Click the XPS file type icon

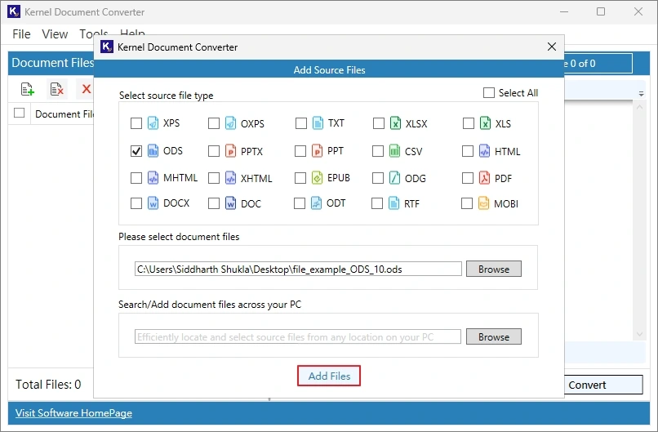click(x=153, y=123)
